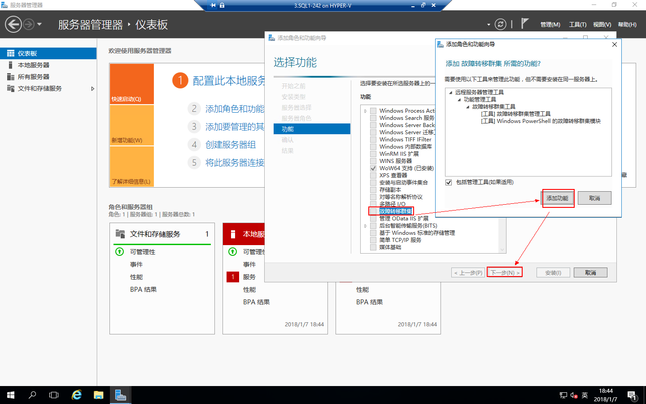The image size is (646, 404).
Task: Click the 创建服务器组 link
Action: click(231, 145)
